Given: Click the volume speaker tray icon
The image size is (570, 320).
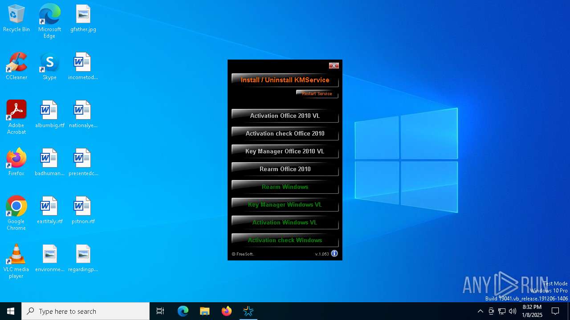Looking at the screenshot, I should [x=513, y=311].
